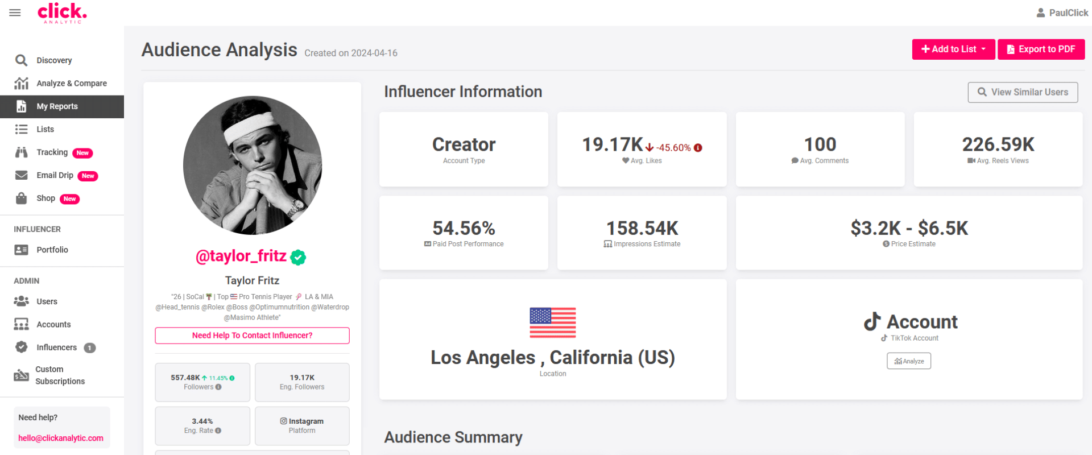The width and height of the screenshot is (1092, 455).
Task: Click Need Help To Contact Influencer button
Action: [x=252, y=336]
